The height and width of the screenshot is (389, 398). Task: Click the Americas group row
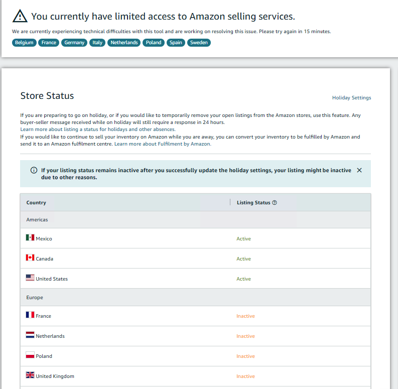[x=195, y=220]
